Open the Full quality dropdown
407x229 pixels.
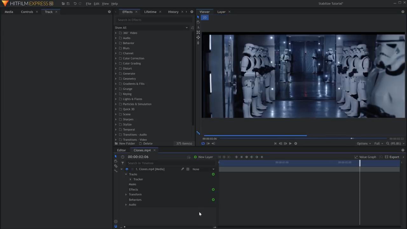pyautogui.click(x=378, y=143)
